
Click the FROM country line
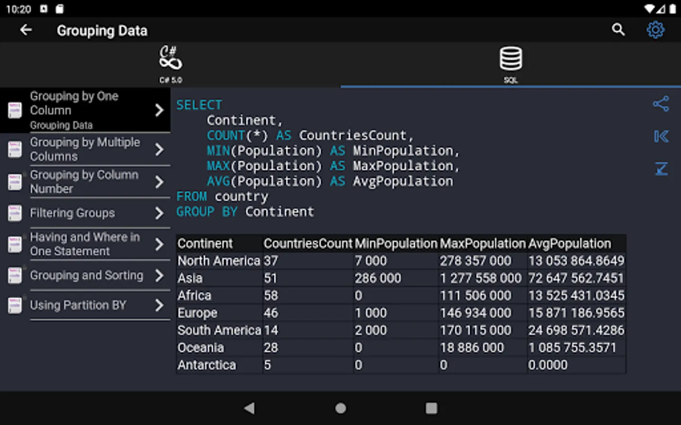(x=222, y=196)
